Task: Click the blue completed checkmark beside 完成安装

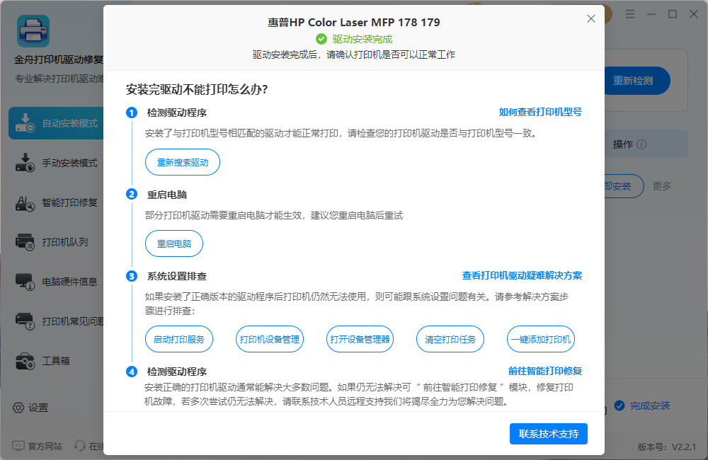Action: point(619,406)
